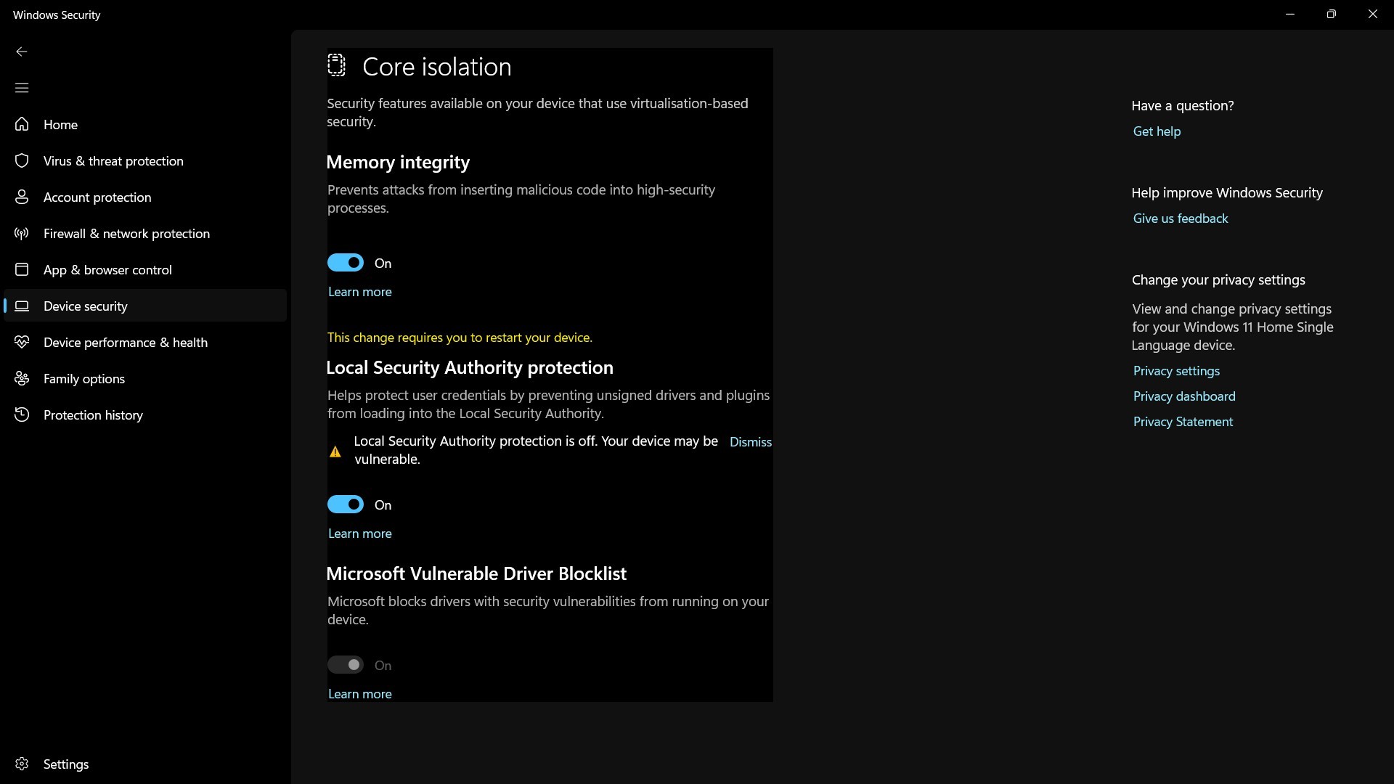Click the Device performance heart icon
1394x784 pixels.
coord(22,342)
